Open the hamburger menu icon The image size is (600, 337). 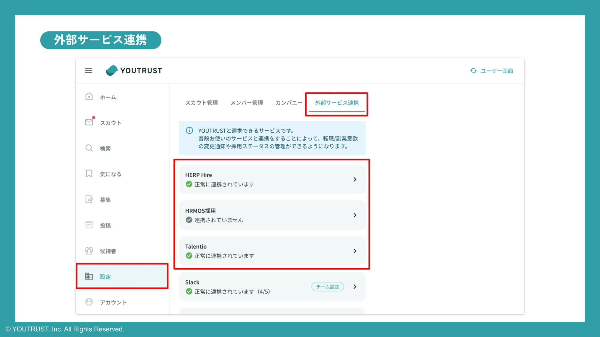tap(88, 71)
